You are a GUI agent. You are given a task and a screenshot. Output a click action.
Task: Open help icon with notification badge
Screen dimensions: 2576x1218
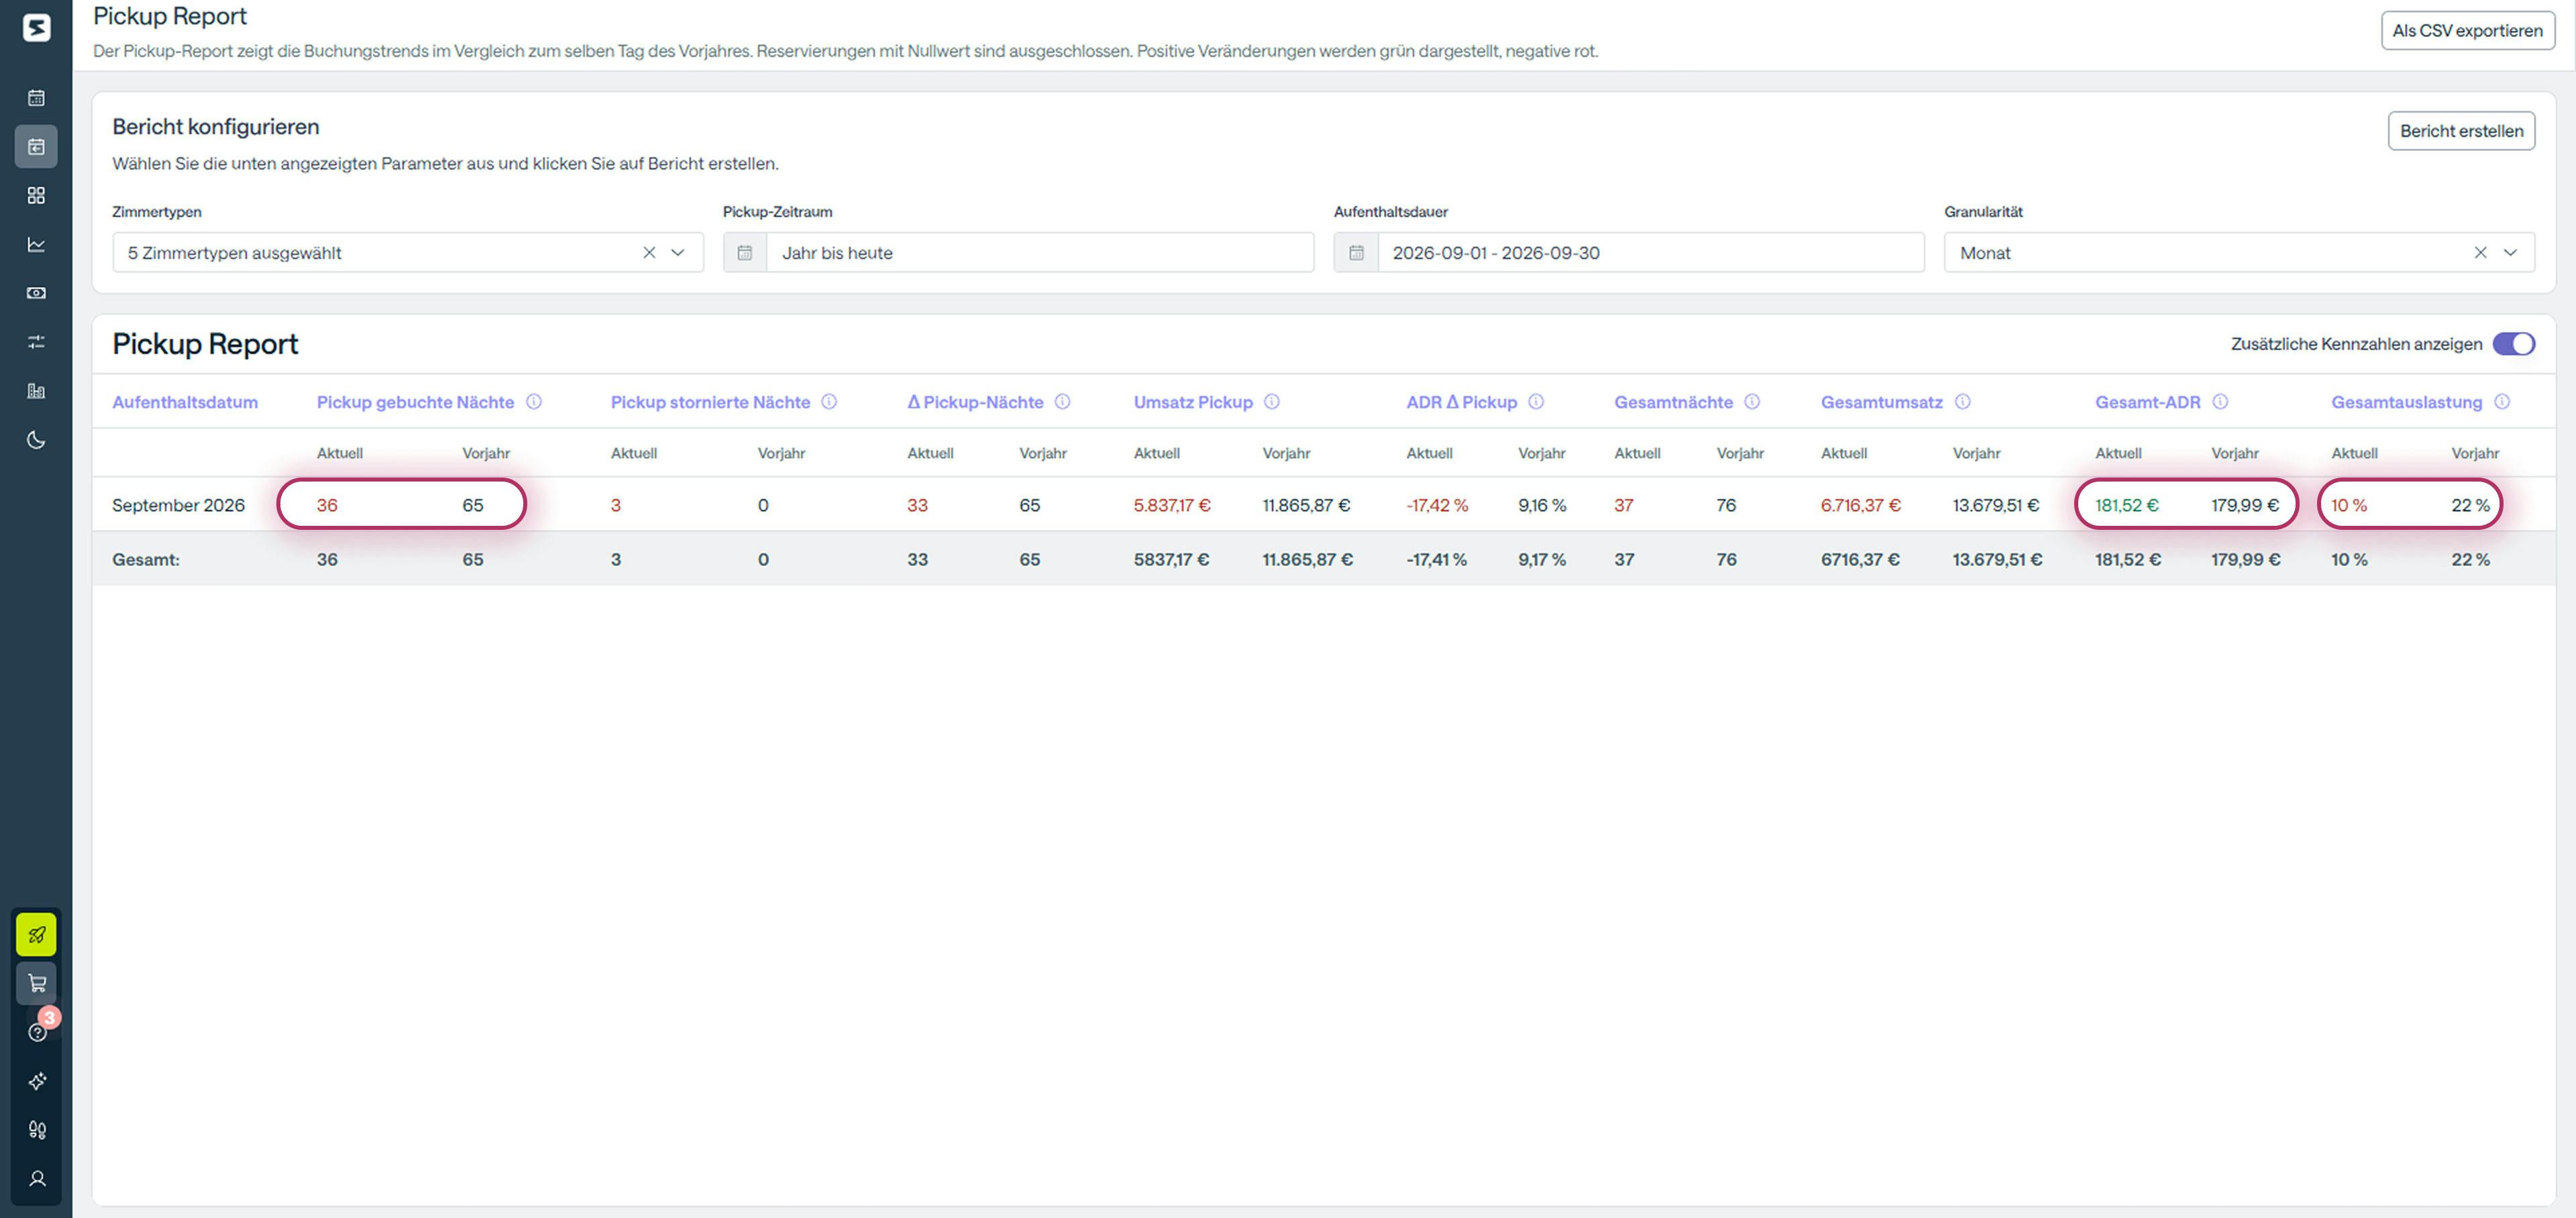(37, 1032)
